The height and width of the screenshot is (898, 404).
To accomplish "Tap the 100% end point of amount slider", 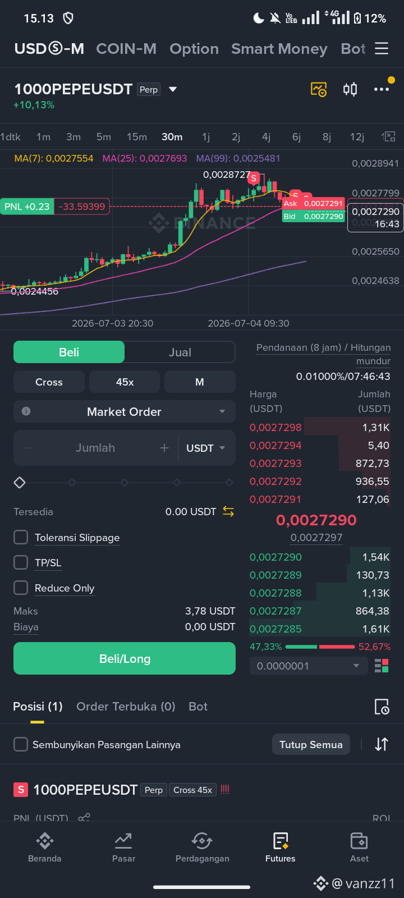I will pyautogui.click(x=229, y=483).
